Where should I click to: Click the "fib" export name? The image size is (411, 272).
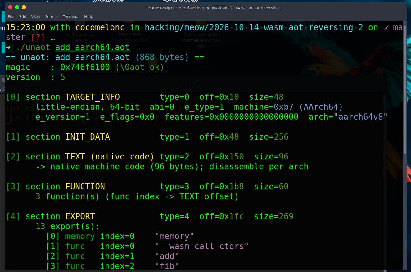click(167, 266)
